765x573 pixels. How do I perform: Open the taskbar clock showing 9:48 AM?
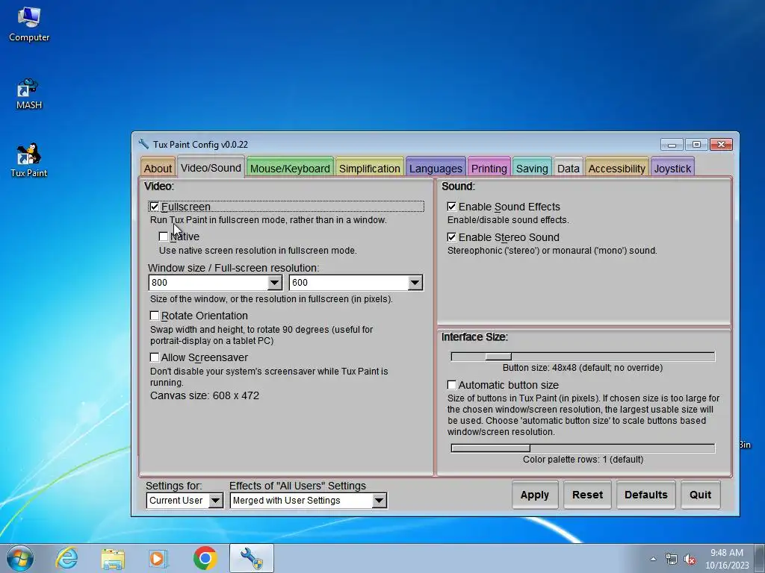click(x=726, y=559)
